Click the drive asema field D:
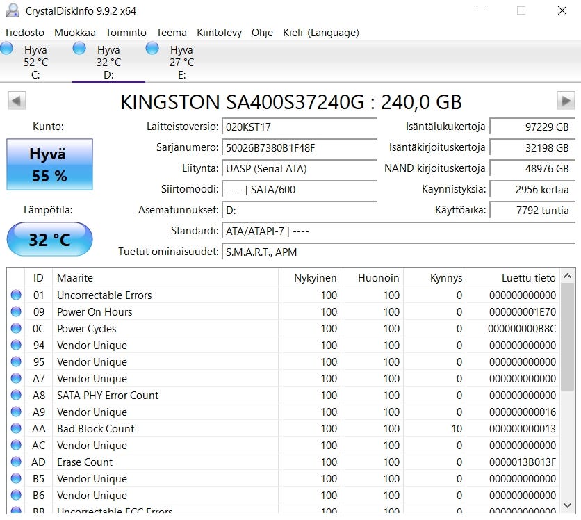The image size is (581, 520). point(300,210)
